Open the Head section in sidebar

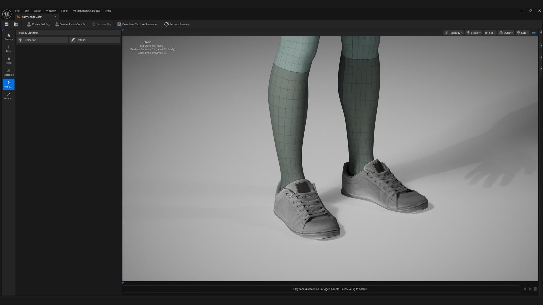point(8,60)
